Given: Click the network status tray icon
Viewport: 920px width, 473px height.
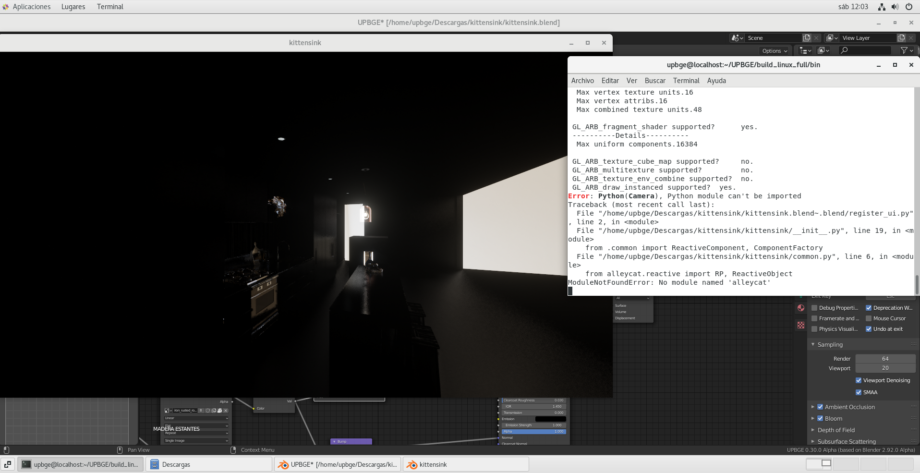Looking at the screenshot, I should tap(882, 7).
